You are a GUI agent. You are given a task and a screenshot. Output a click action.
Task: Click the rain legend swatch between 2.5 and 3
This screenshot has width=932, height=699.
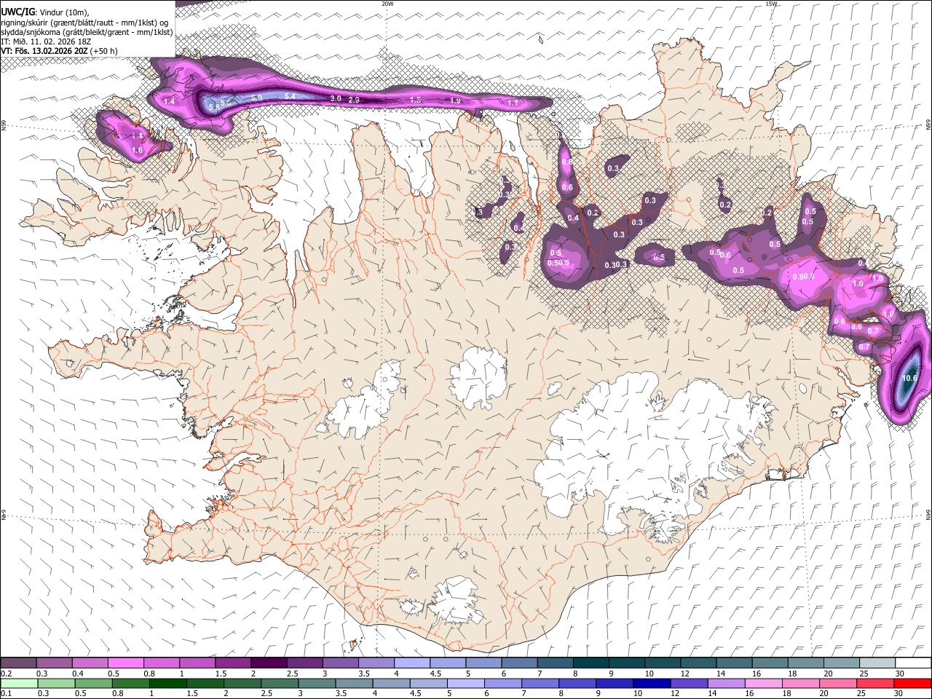coord(280,683)
